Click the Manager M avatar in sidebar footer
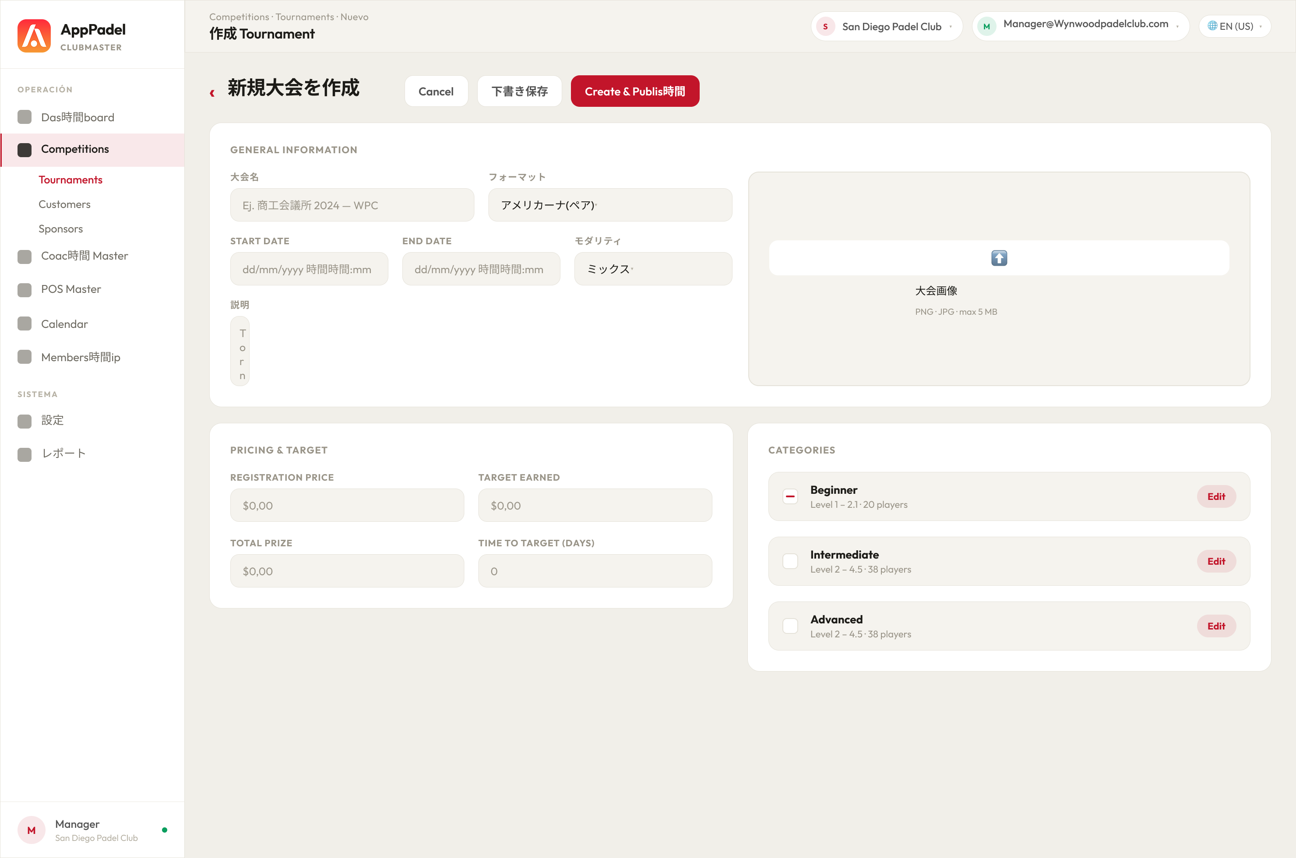This screenshot has height=858, width=1296. pos(31,830)
